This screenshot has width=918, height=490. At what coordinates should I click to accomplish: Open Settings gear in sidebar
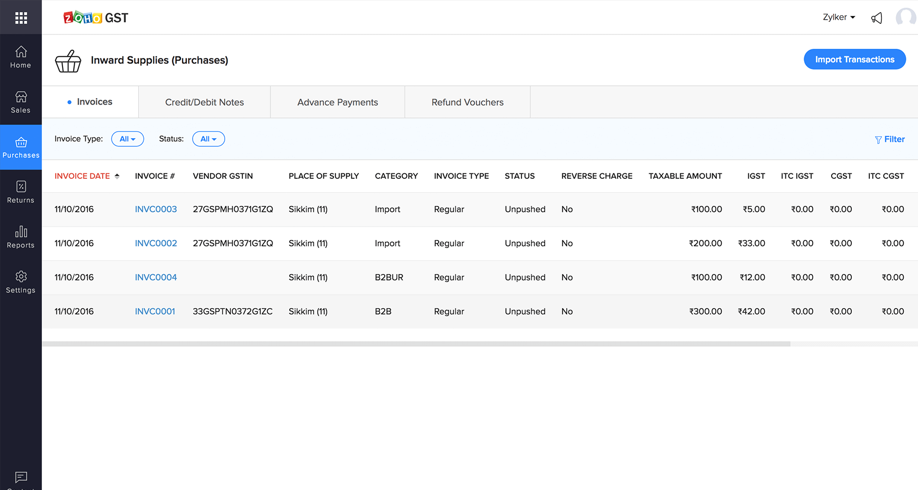click(x=21, y=282)
